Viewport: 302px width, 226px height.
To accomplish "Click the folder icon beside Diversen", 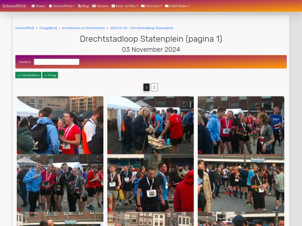I will [143, 6].
